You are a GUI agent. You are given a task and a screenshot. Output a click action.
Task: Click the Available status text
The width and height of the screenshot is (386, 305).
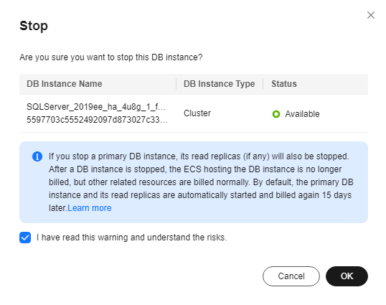tap(302, 114)
